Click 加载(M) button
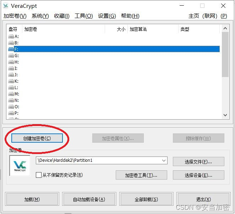The width and height of the screenshot is (235, 214). click(32, 199)
